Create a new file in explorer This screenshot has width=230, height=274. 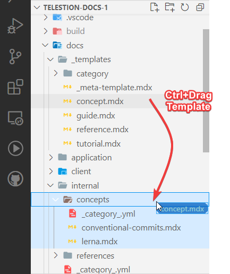pyautogui.click(x=155, y=7)
